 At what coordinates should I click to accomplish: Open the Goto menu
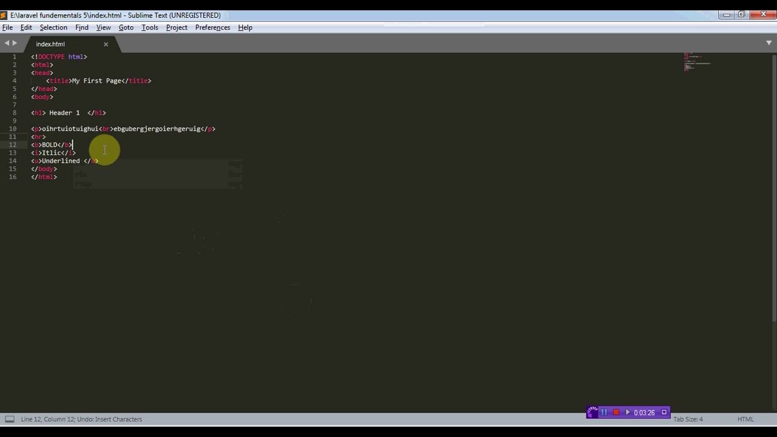(x=126, y=27)
